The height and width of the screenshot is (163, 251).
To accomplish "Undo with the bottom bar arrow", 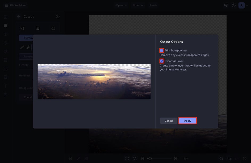I will coord(229,158).
